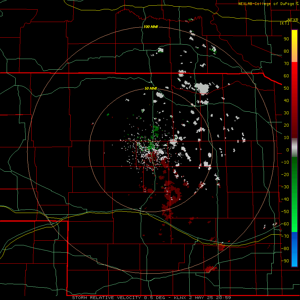Select the positive 80 knot scale label
Screen dimensions: 300x300
click(x=286, y=51)
